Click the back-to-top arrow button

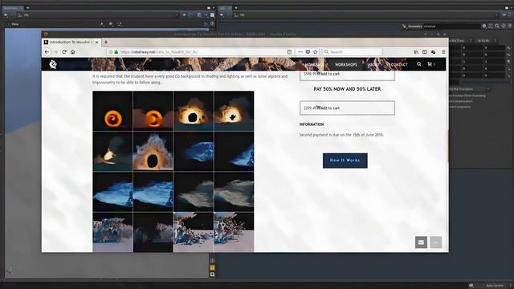tap(435, 242)
